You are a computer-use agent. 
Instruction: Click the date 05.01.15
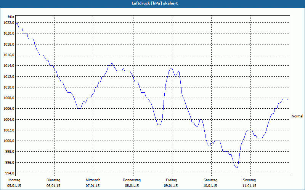click(x=14, y=186)
